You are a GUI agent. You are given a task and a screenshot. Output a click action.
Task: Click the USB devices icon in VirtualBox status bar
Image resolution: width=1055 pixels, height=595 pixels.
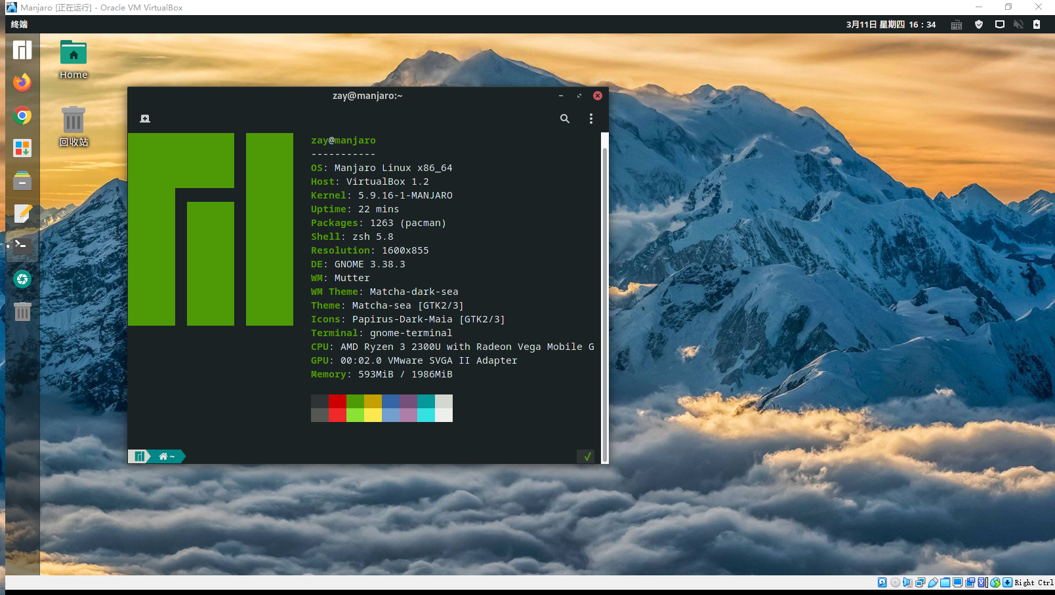[x=933, y=582]
